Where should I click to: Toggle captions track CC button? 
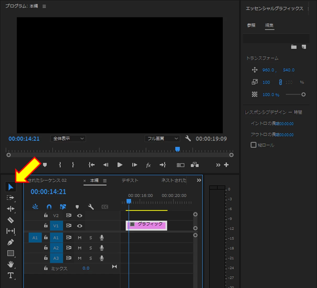pyautogui.click(x=105, y=207)
